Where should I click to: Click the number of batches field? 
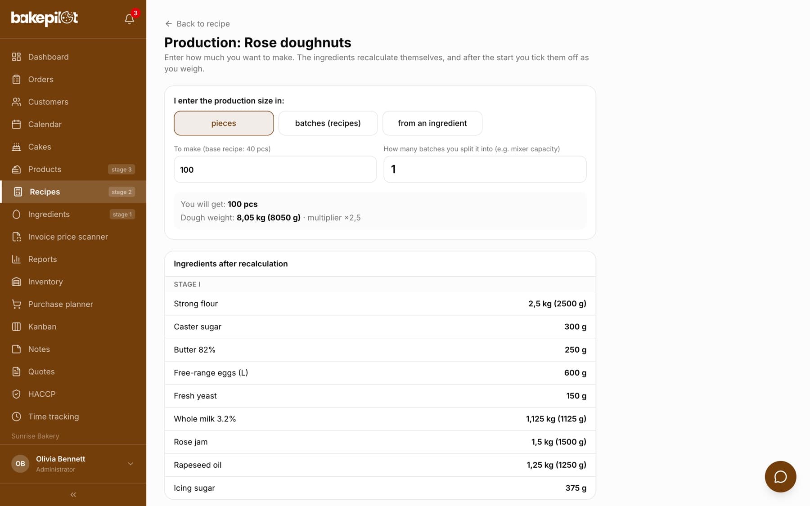click(485, 170)
